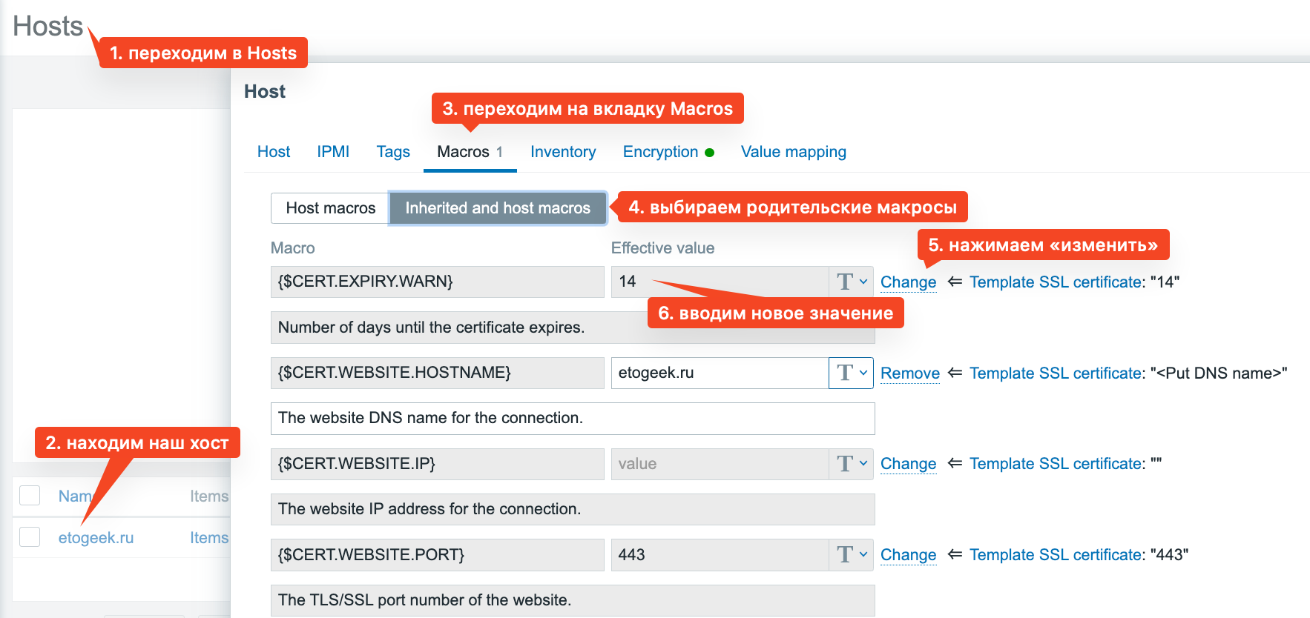The image size is (1310, 618).
Task: Select the Host macros view
Action: pos(330,208)
